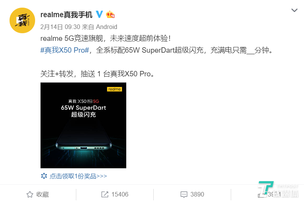Click the 点击领取1份奖品 lottery link

click(x=78, y=176)
